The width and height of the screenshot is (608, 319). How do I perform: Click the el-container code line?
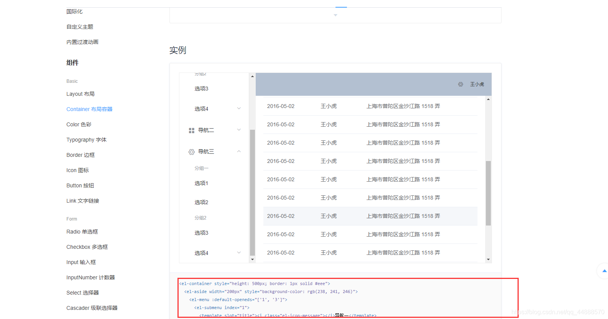coord(255,284)
